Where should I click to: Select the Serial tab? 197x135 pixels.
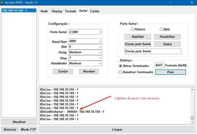click(x=83, y=11)
